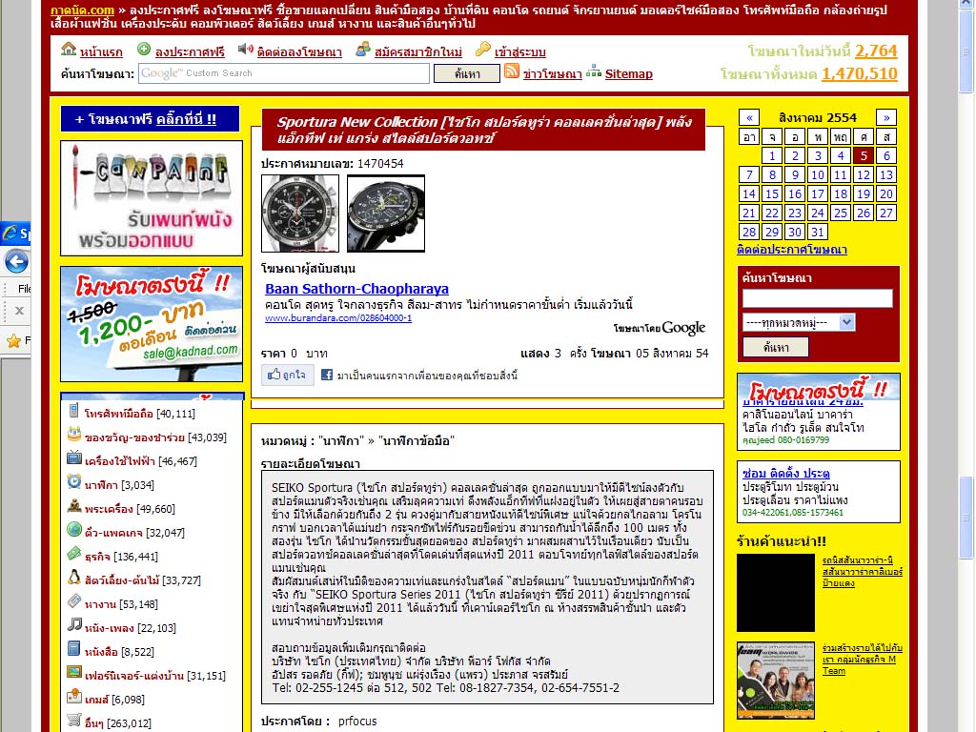Image resolution: width=976 pixels, height=732 pixels.
Task: Open the หน้าแรก home menu link
Action: pos(101,52)
